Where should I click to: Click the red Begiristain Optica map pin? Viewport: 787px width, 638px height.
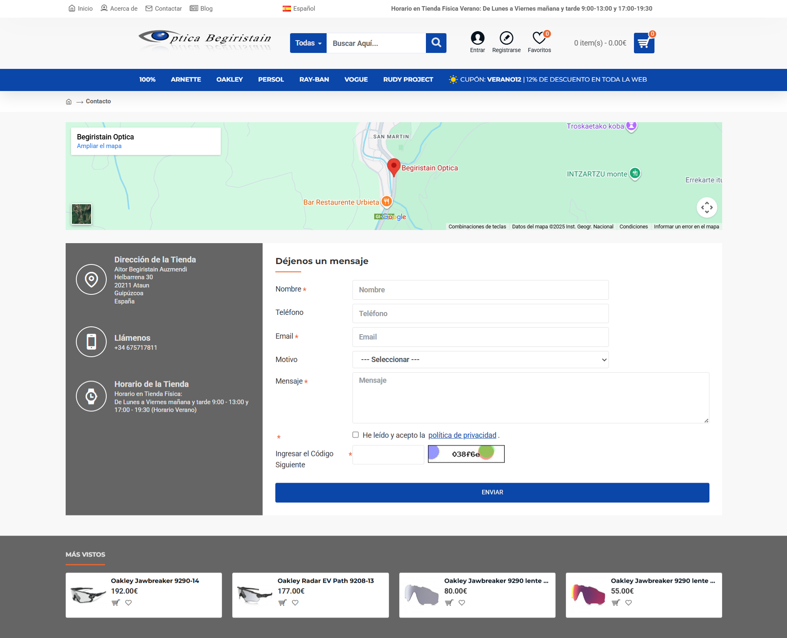(x=393, y=166)
